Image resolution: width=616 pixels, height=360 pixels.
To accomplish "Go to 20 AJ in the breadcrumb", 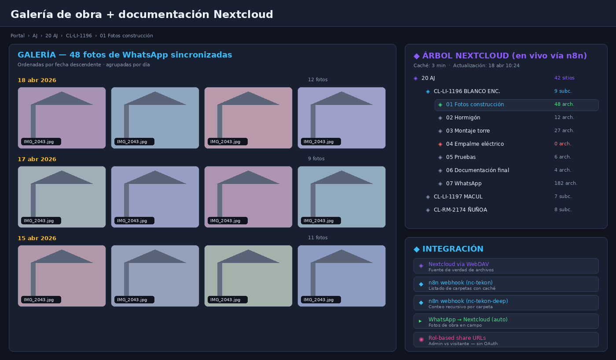I will pyautogui.click(x=51, y=36).
